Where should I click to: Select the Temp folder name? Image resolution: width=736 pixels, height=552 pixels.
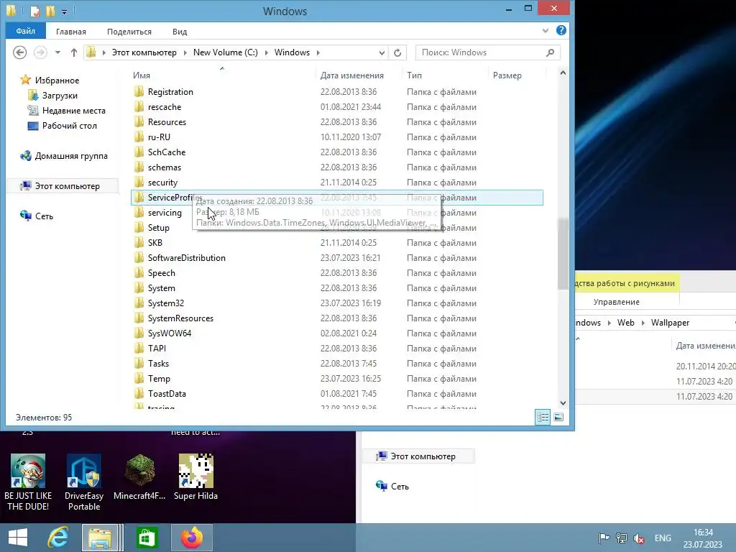tap(159, 378)
